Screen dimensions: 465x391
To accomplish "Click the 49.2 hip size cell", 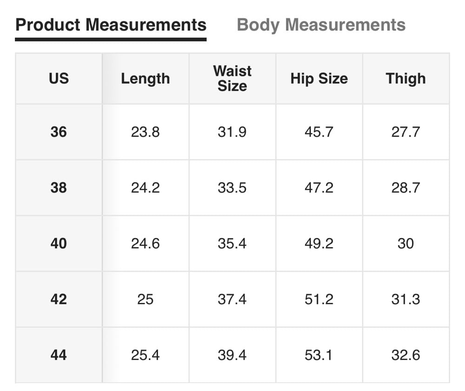I will click(x=319, y=244).
